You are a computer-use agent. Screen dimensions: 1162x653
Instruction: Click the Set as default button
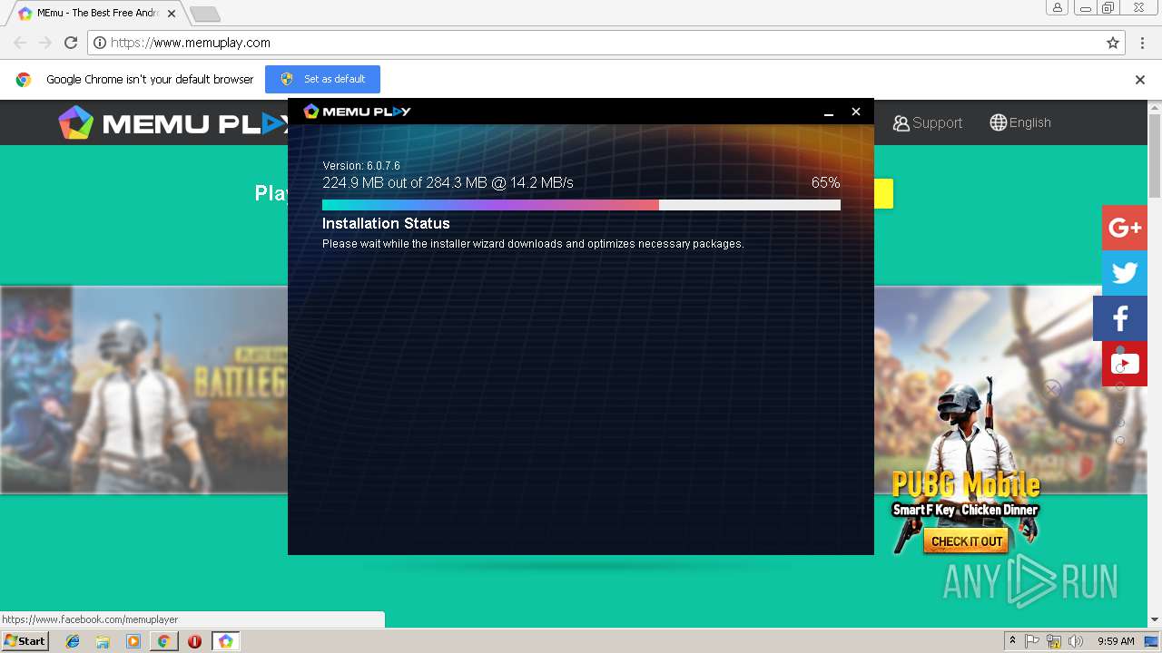pos(322,79)
